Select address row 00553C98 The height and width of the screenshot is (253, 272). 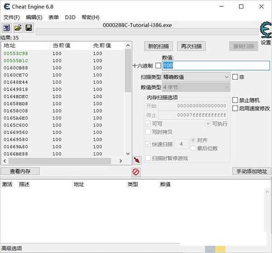point(63,53)
